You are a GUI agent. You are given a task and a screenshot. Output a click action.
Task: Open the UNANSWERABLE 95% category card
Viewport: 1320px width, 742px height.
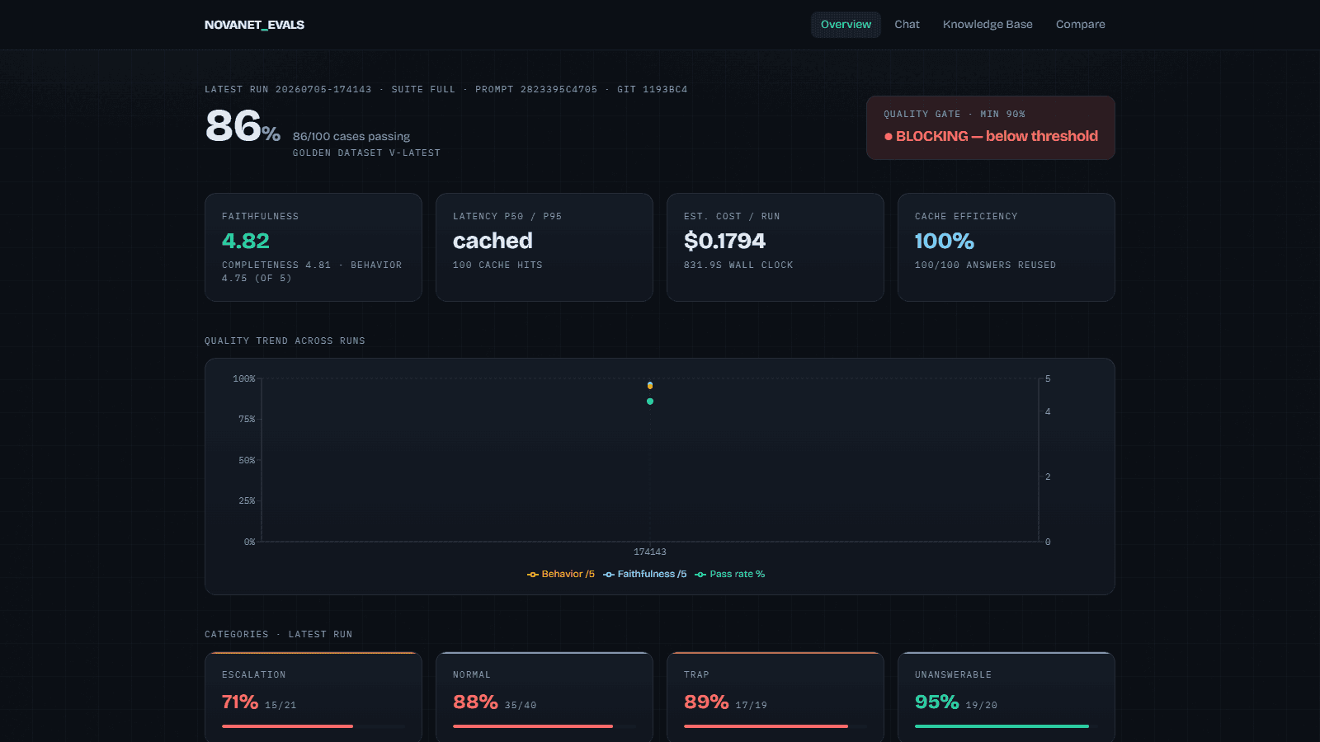(x=1006, y=697)
